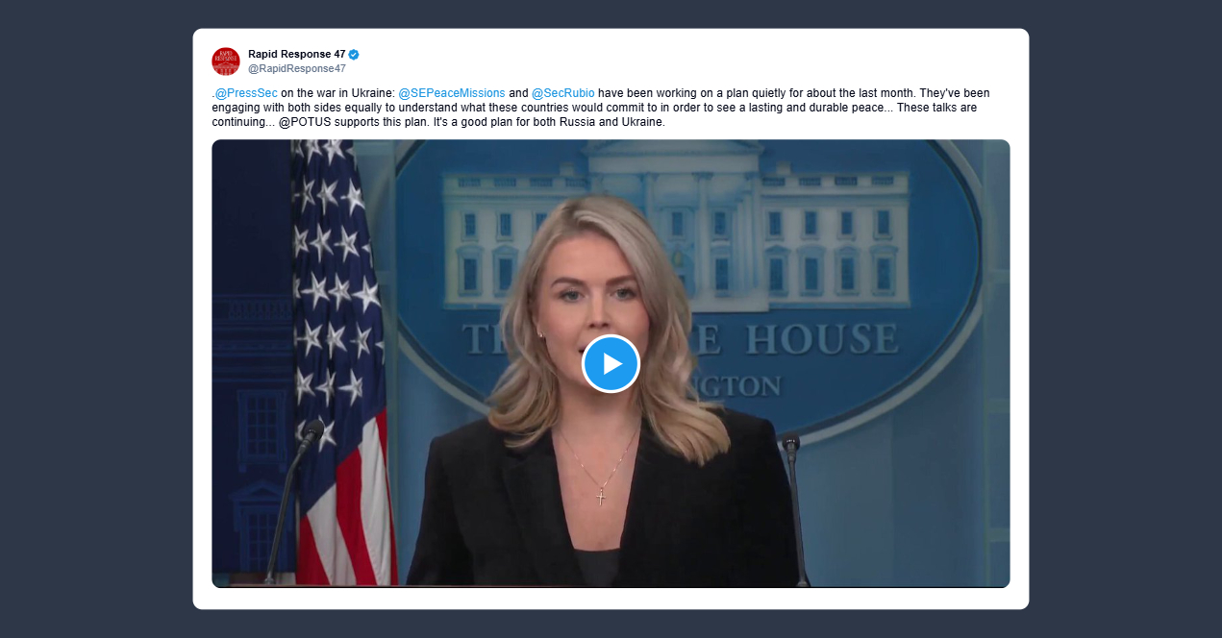Visit the @RapidResponse47 handle link
The height and width of the screenshot is (638, 1222).
(x=297, y=69)
